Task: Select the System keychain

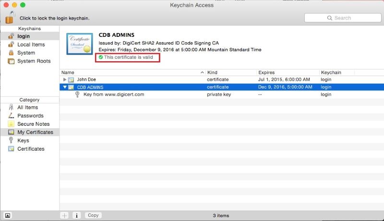Action: tap(26, 53)
